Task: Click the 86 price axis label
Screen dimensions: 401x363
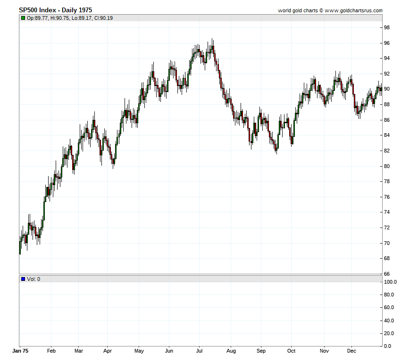Action: pyautogui.click(x=387, y=120)
